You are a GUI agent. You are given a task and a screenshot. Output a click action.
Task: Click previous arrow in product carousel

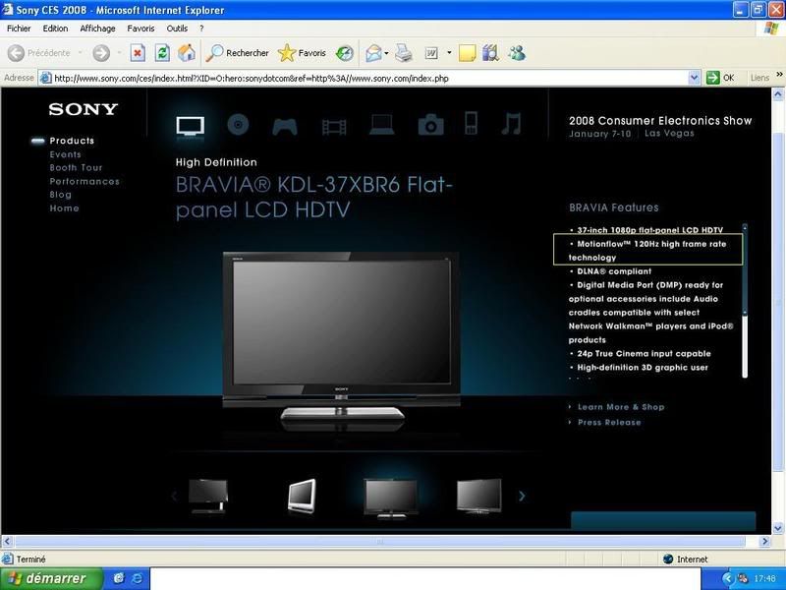tap(174, 496)
